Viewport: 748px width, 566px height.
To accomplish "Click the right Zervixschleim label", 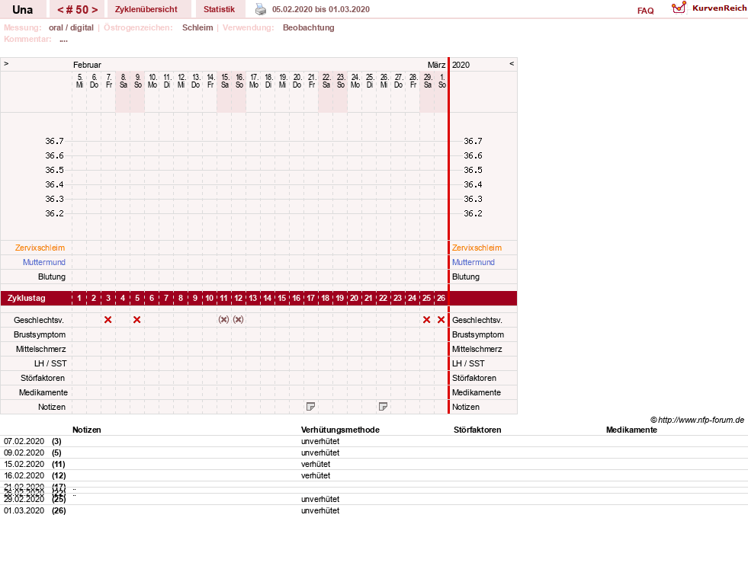I will 477,248.
